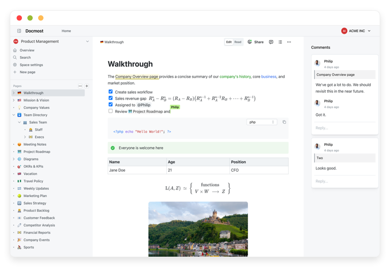Click Reply field under 'Looks good.' comment

pos(345,181)
